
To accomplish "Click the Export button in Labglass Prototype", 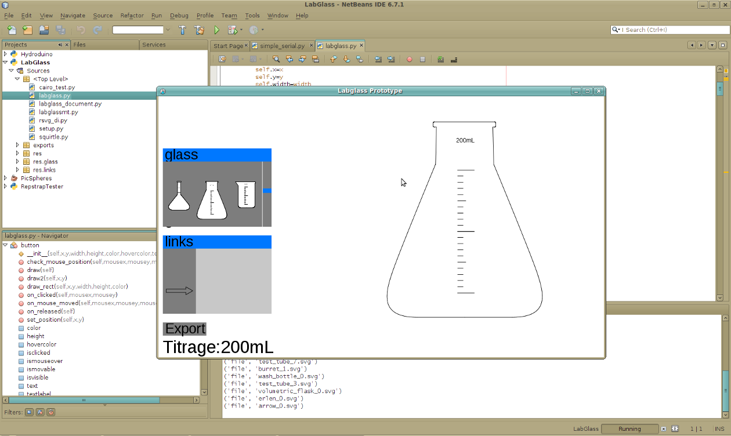I will click(184, 329).
